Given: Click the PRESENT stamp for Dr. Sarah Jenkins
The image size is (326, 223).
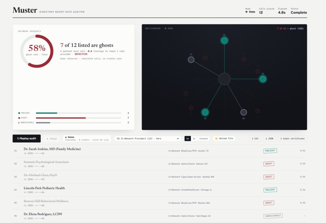Looking at the screenshot, I should tap(270, 151).
